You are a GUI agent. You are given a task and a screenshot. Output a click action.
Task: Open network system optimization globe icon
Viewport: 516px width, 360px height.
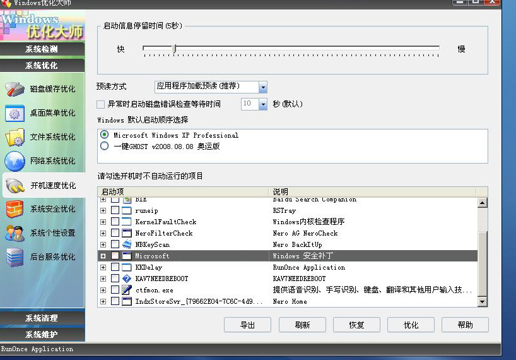[15, 162]
